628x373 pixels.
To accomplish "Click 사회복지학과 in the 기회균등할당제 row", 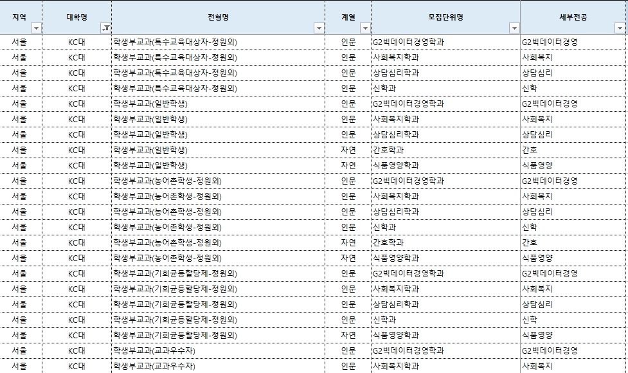I will click(x=396, y=289).
